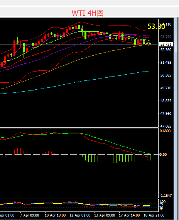This screenshot has width=179, height=220.
Task: Click the 48.835 price axis label
Action: [x=166, y=101]
